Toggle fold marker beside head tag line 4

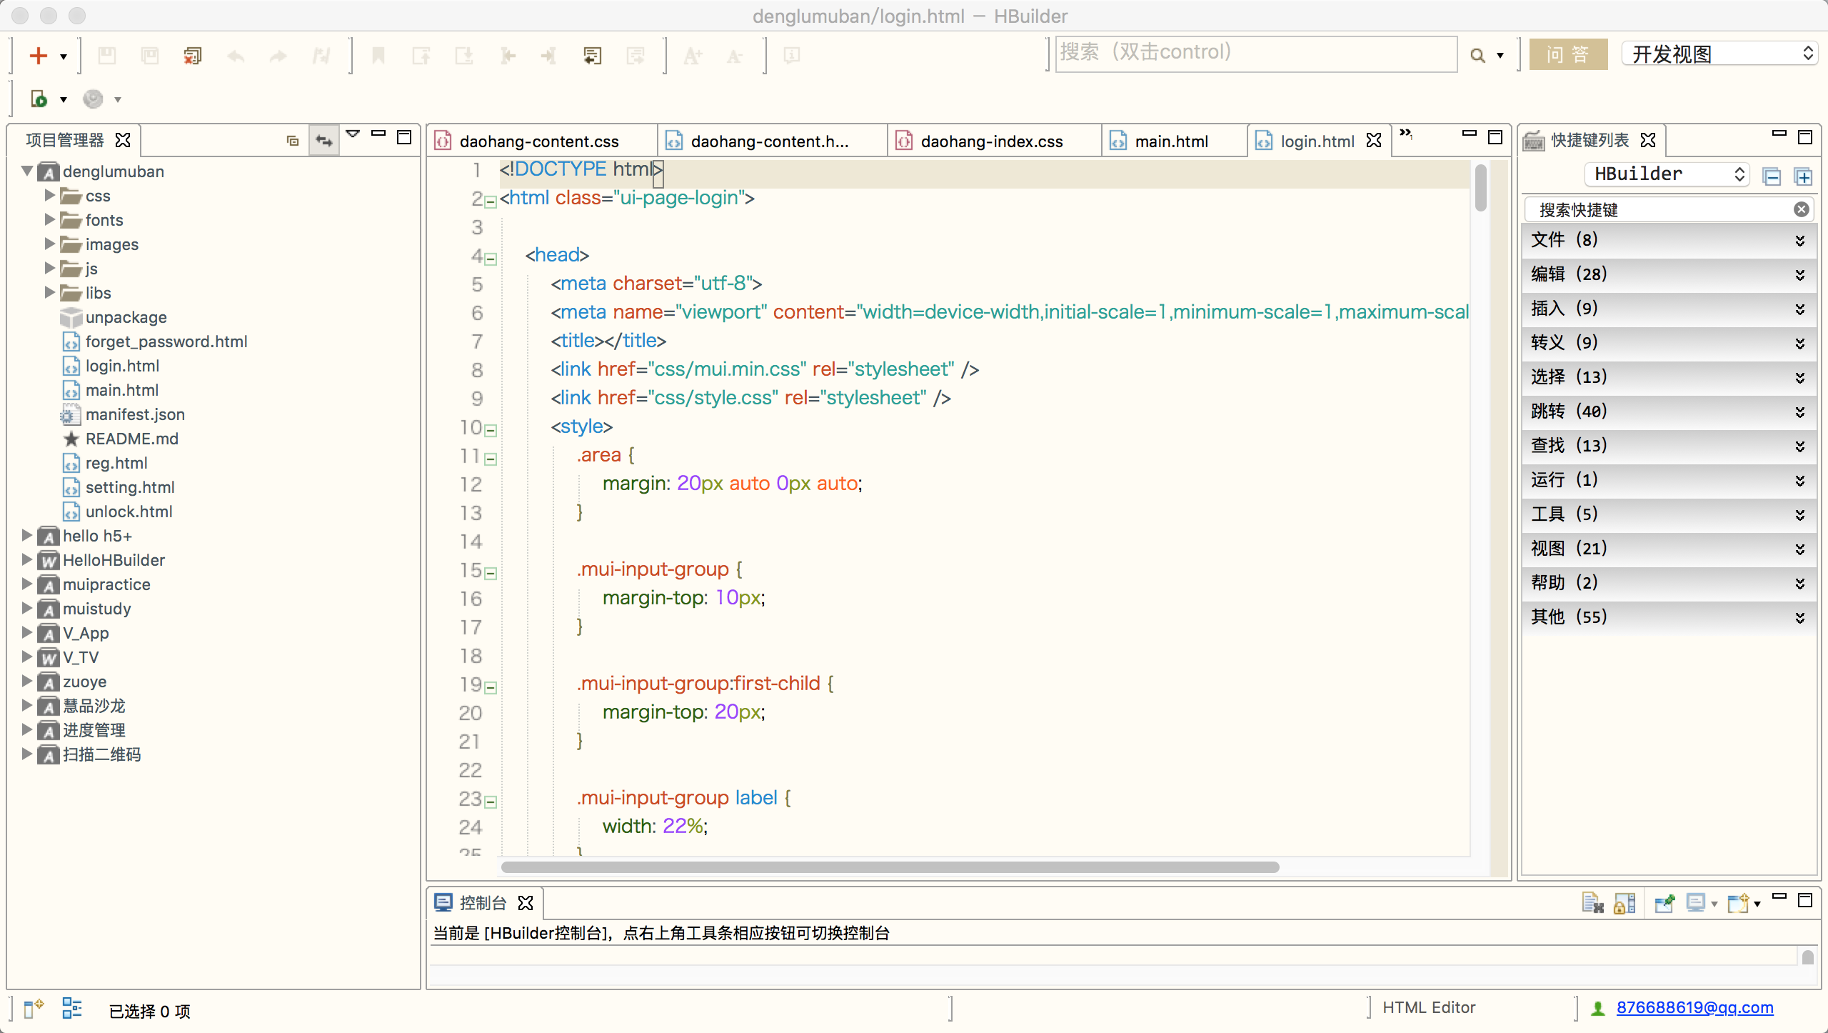[x=491, y=259]
